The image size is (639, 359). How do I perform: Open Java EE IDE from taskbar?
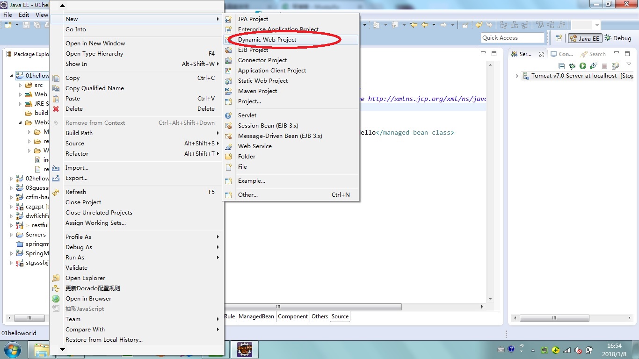click(x=245, y=350)
